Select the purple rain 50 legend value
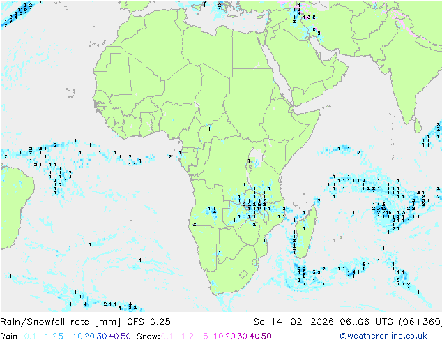Image resolution: width=442 pixels, height=342 pixels. 125,336
